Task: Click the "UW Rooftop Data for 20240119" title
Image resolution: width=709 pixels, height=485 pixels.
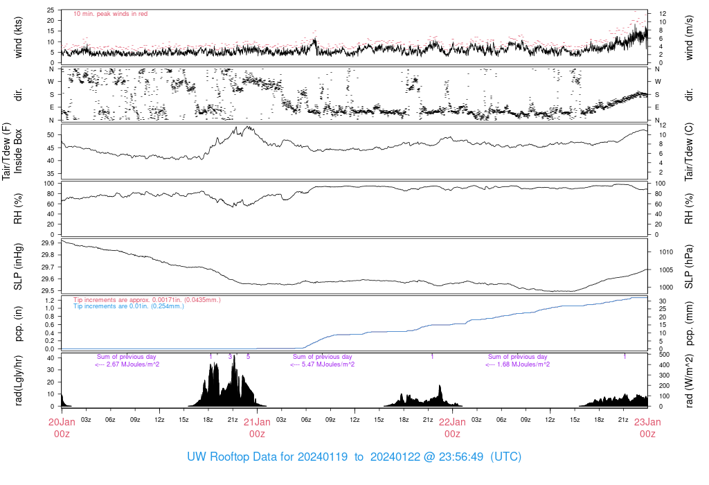Action: pos(267,457)
